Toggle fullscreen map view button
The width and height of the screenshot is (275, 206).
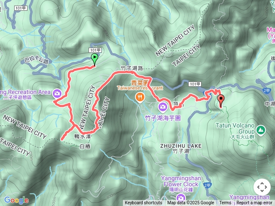262,187
